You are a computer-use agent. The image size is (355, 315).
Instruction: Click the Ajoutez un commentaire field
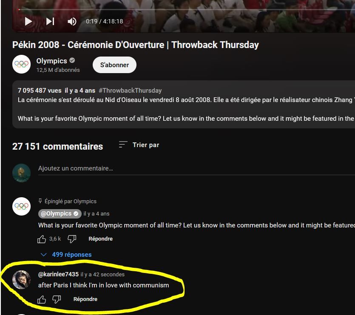pos(196,168)
